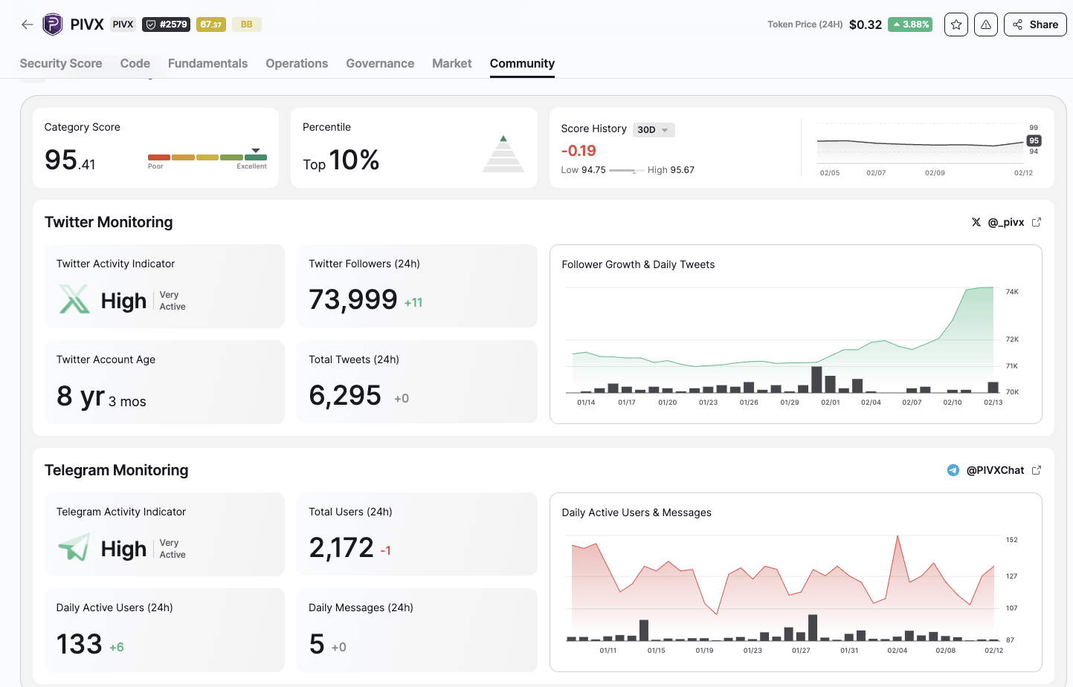
Task: Open the @_pivx Twitter link
Action: point(1006,222)
